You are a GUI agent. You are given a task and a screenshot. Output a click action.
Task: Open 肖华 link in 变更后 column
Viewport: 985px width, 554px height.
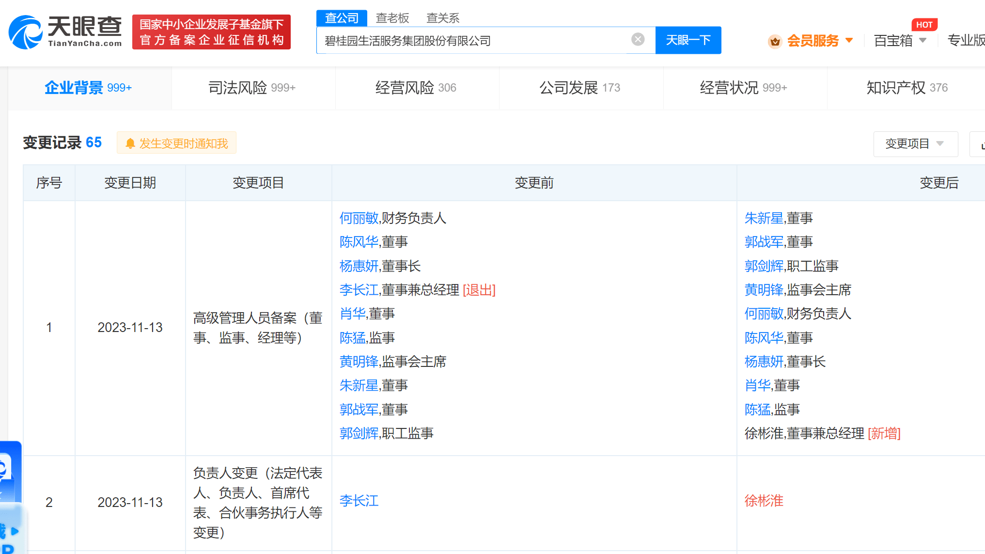(x=757, y=385)
